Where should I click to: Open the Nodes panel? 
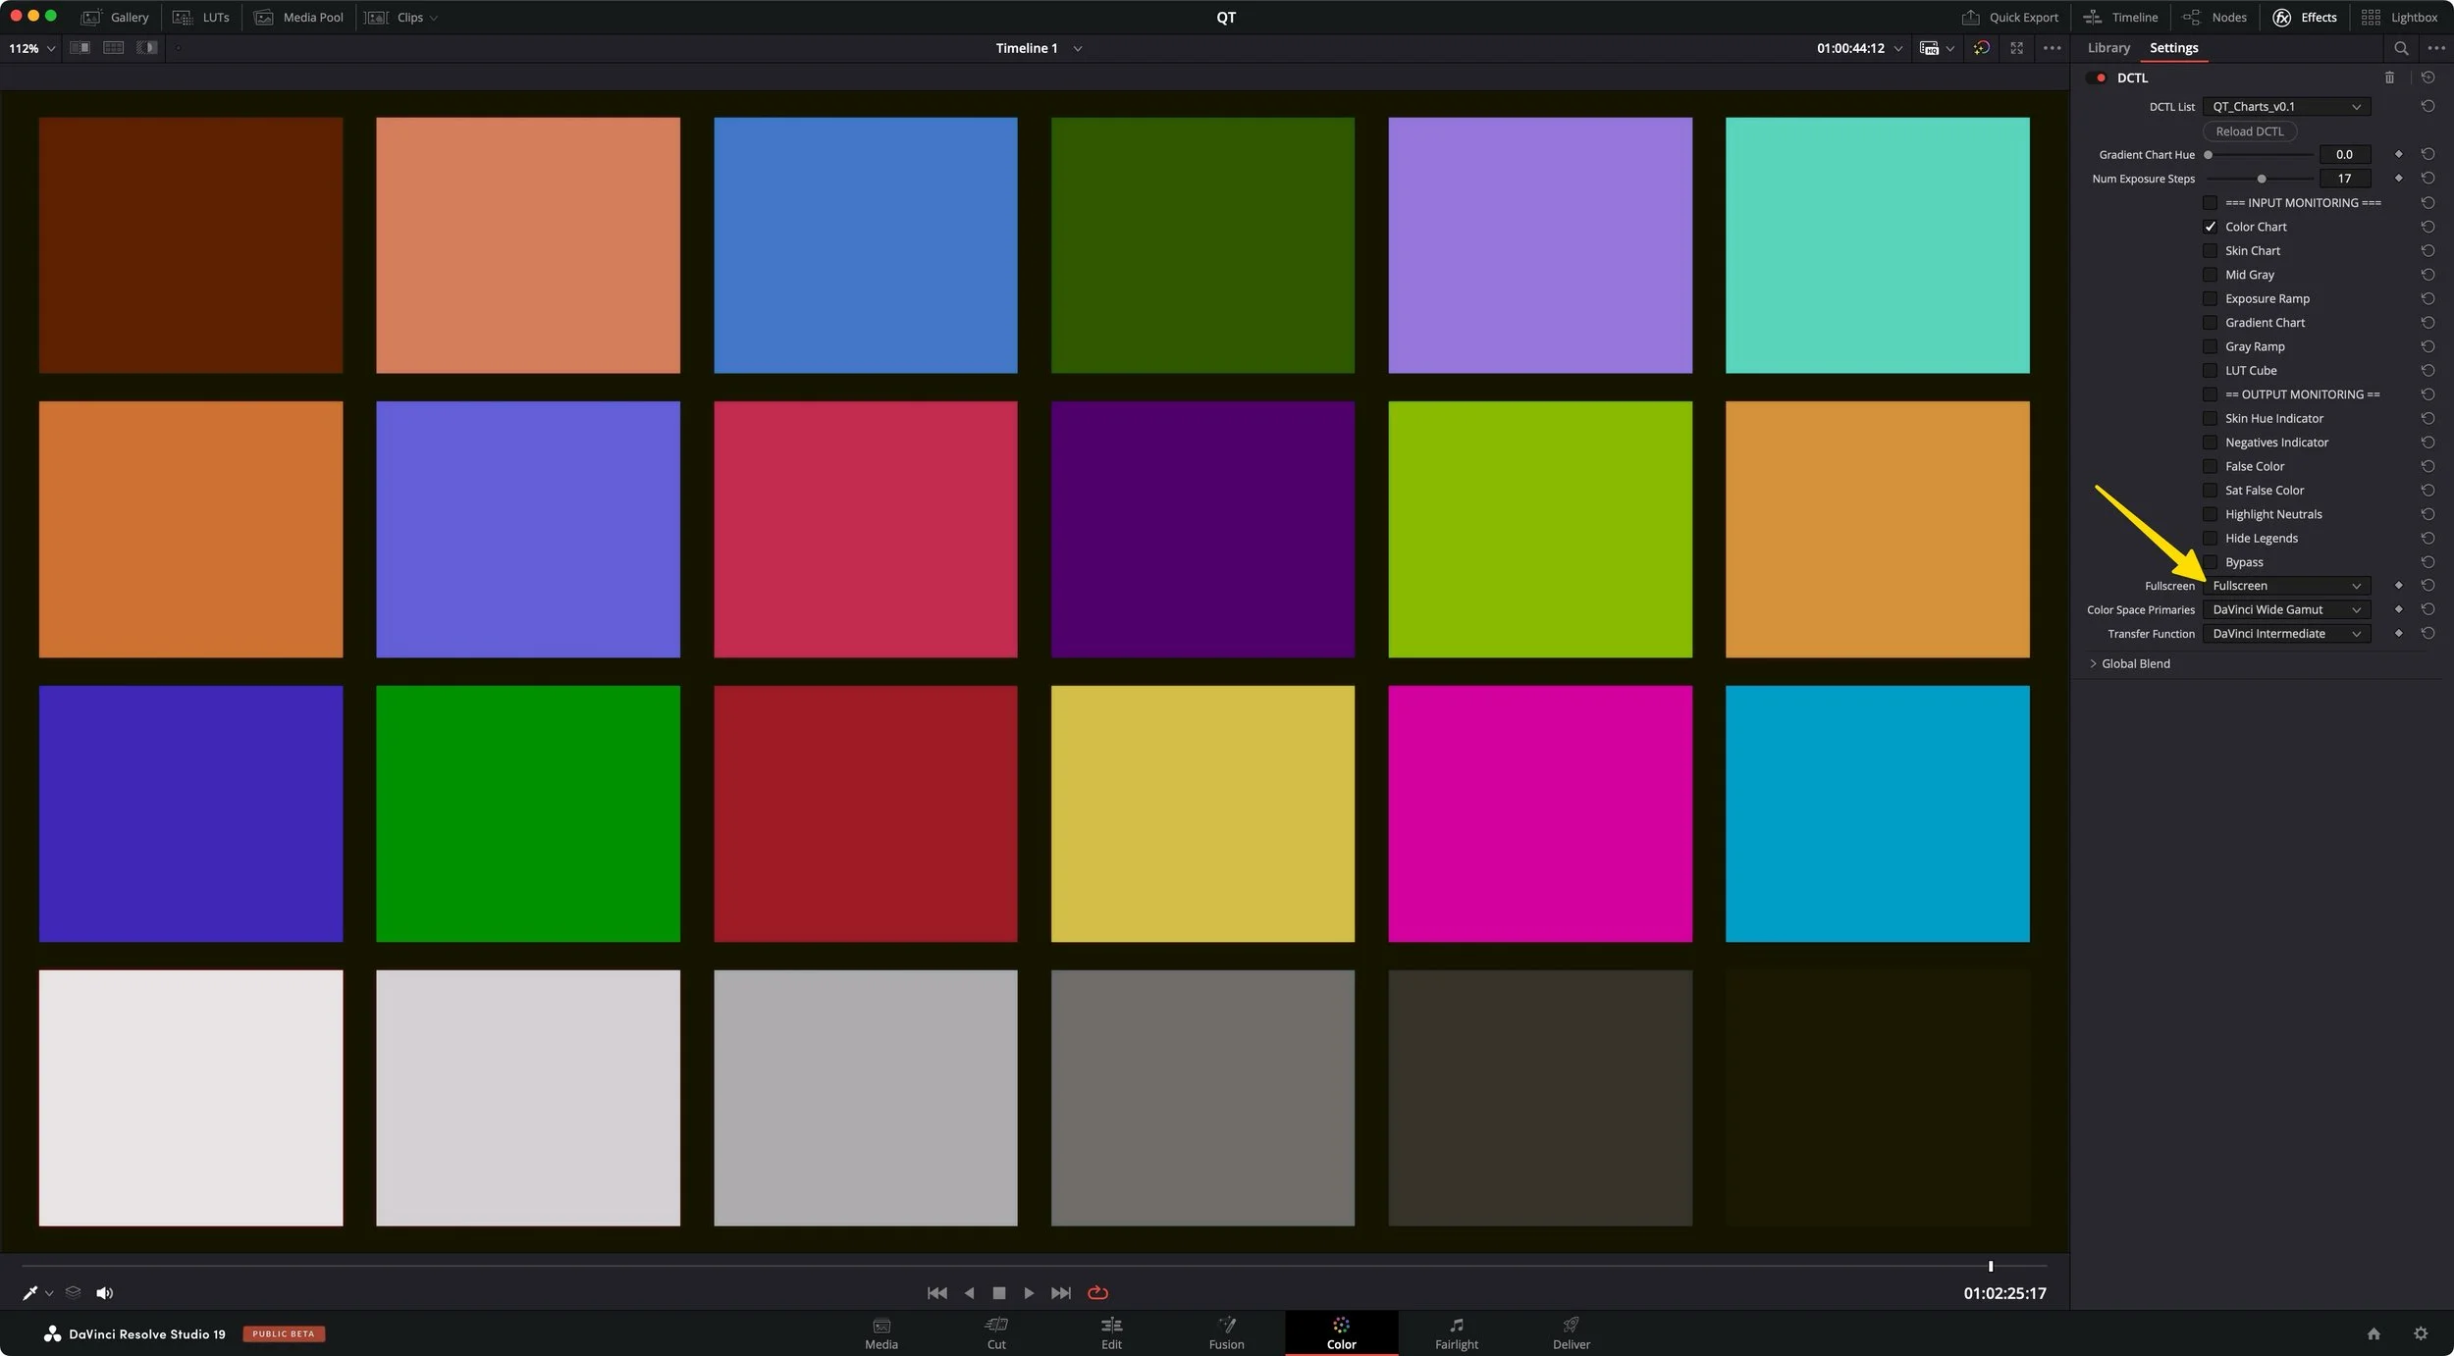2215,18
